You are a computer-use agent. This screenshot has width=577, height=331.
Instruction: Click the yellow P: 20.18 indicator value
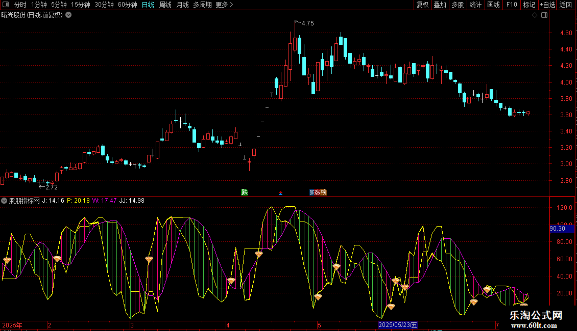pyautogui.click(x=79, y=201)
